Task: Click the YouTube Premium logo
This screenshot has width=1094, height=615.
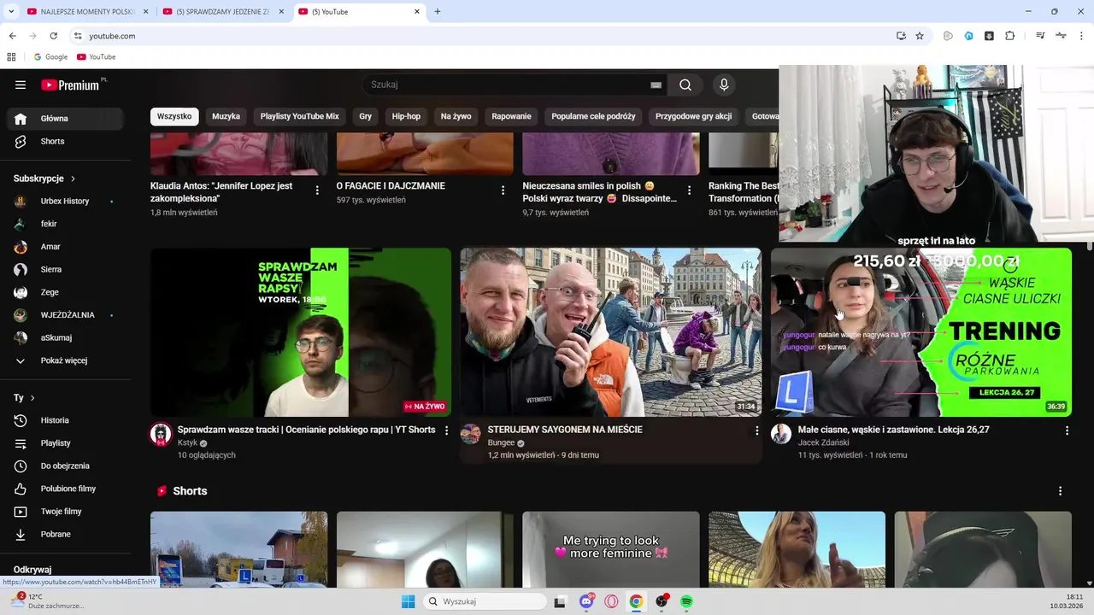Action: coord(71,85)
